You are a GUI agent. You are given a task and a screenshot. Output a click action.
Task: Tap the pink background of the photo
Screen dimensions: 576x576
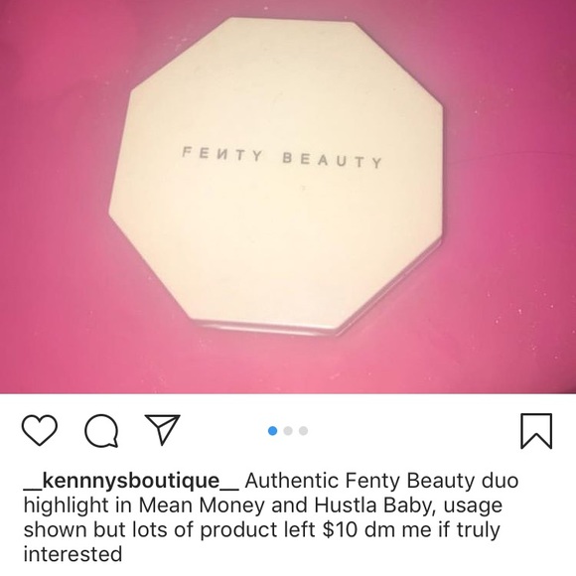click(x=55, y=294)
